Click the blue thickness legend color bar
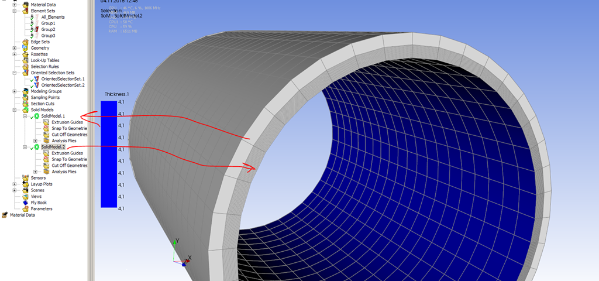Image resolution: width=599 pixels, height=281 pixels. tap(108, 154)
